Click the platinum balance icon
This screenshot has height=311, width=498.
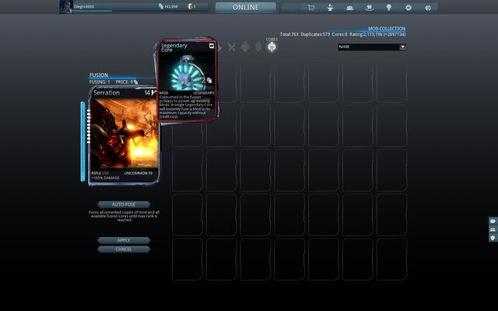click(x=190, y=6)
